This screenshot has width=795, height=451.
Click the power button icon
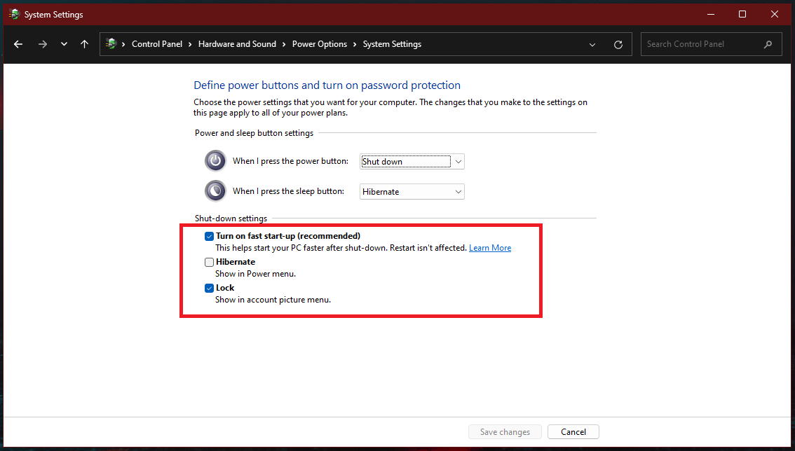click(x=215, y=161)
